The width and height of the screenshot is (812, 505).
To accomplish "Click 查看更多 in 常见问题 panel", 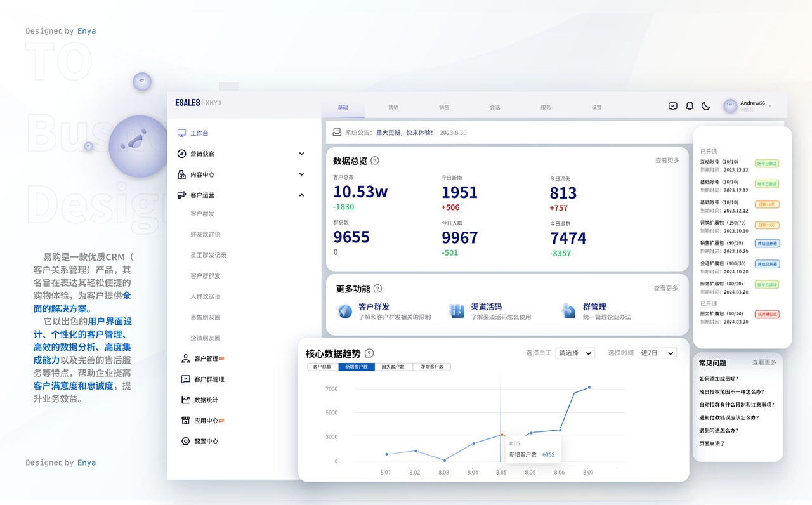I will 764,362.
